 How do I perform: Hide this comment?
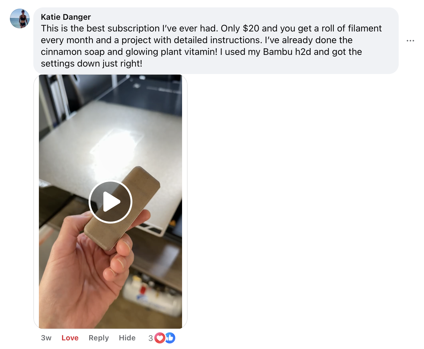127,338
